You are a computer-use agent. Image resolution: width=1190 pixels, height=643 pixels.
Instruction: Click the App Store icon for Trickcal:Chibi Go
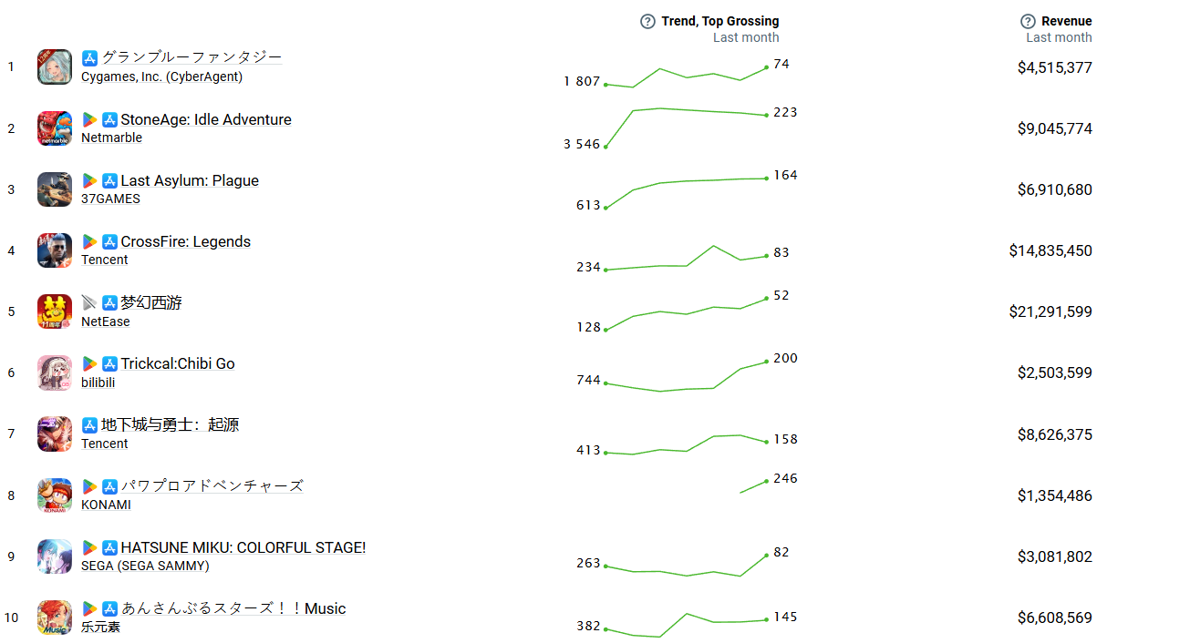(109, 363)
